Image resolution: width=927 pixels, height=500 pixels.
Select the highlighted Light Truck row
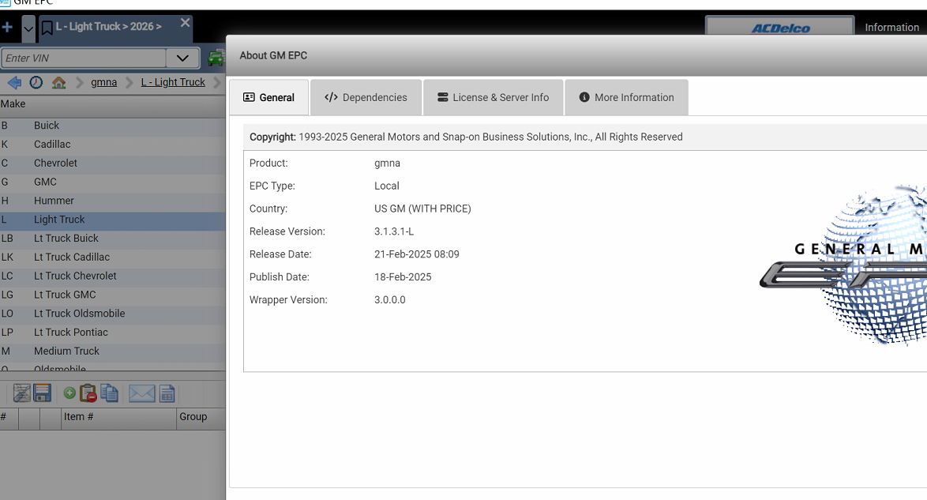tap(112, 220)
